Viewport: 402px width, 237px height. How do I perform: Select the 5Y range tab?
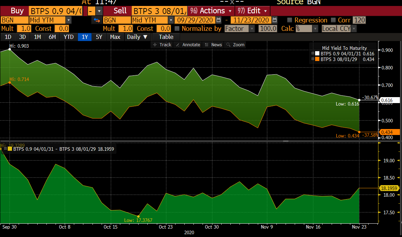(99, 37)
